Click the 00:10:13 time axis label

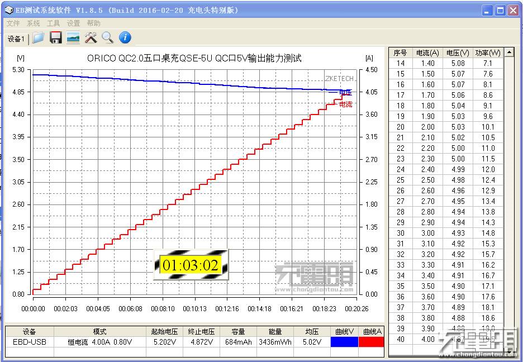click(195, 309)
